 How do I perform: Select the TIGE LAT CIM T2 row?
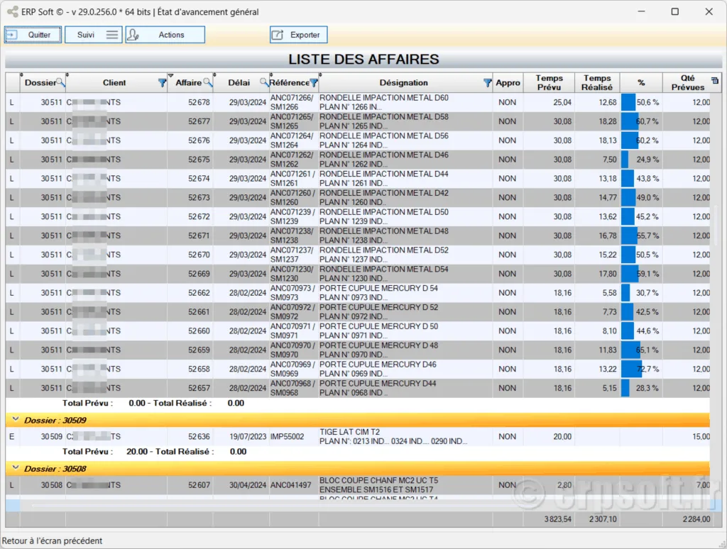pos(355,437)
